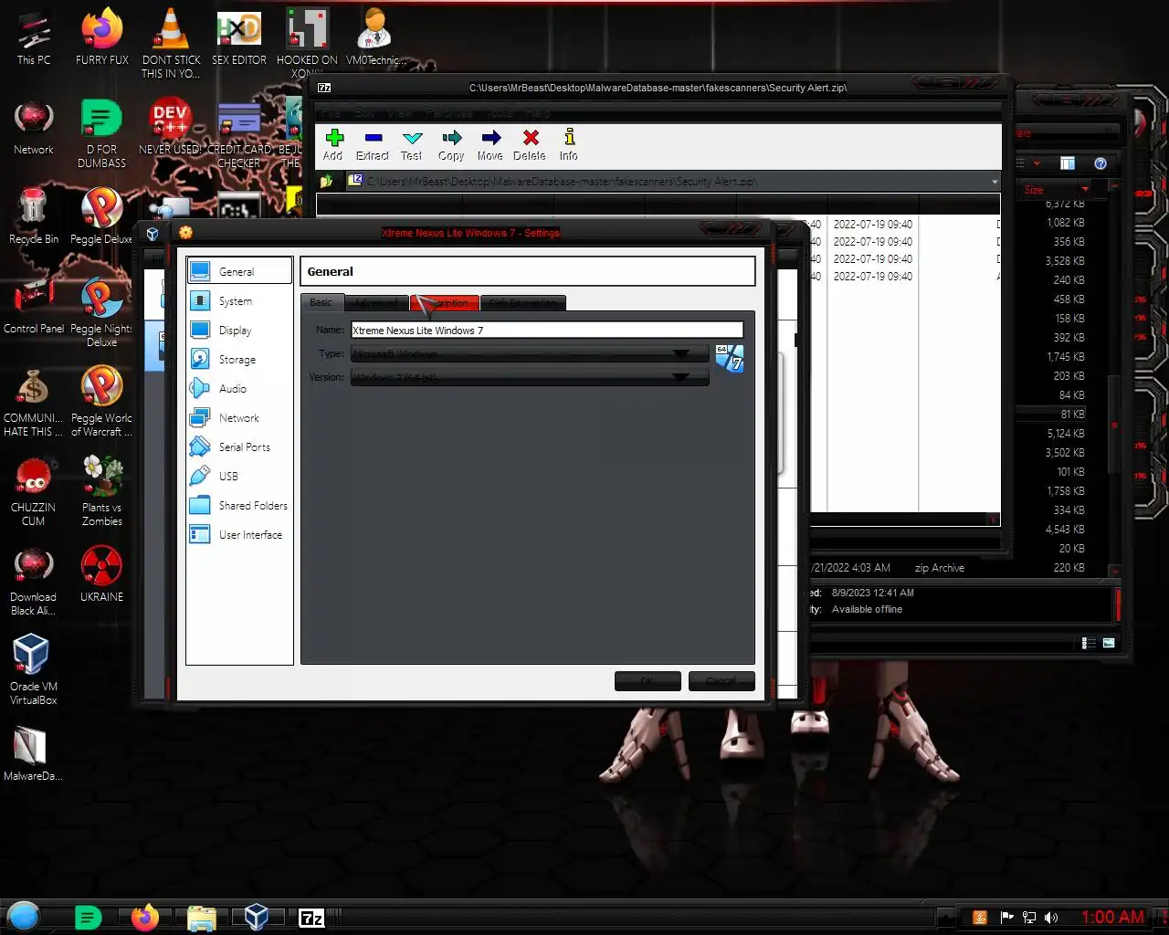This screenshot has width=1169, height=935.
Task: Open Shared Folders settings category
Action: click(x=239, y=506)
